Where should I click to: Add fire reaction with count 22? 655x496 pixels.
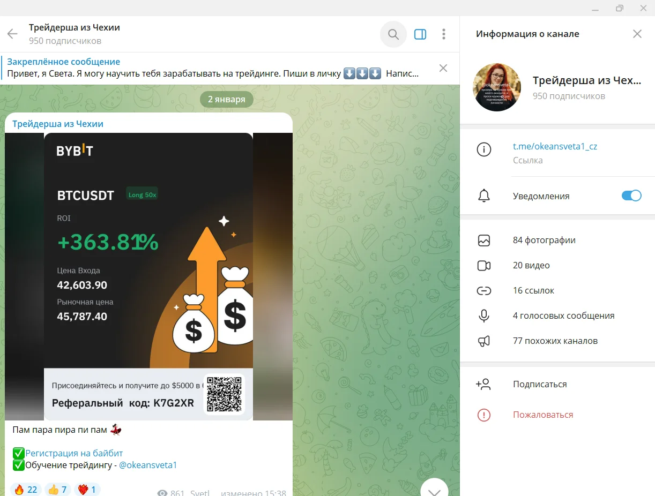[26, 490]
